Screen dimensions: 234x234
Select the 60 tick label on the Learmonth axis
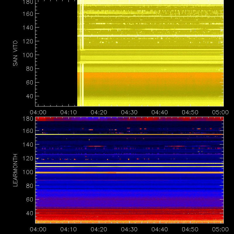tap(30, 199)
